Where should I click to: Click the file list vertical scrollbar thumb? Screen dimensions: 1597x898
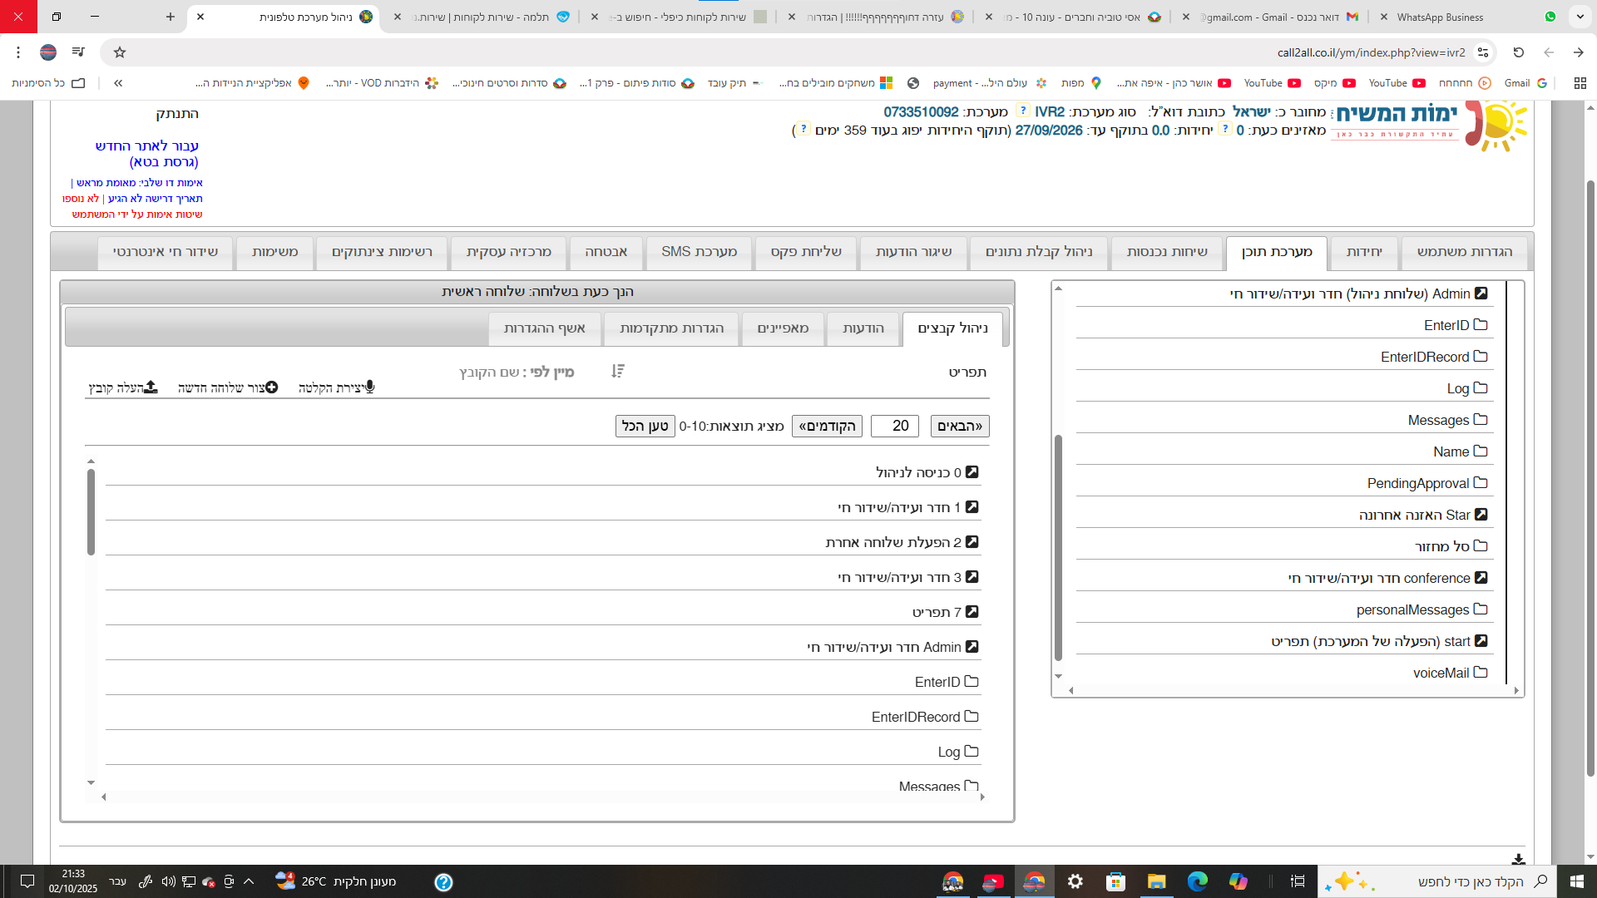91,511
